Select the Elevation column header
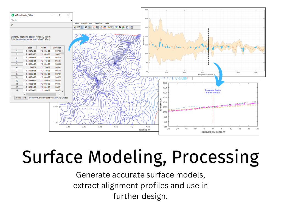This screenshot has height=211, width=281. coord(57,48)
